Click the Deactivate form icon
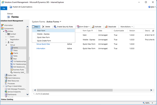157x105 pixels. (x=106, y=27)
